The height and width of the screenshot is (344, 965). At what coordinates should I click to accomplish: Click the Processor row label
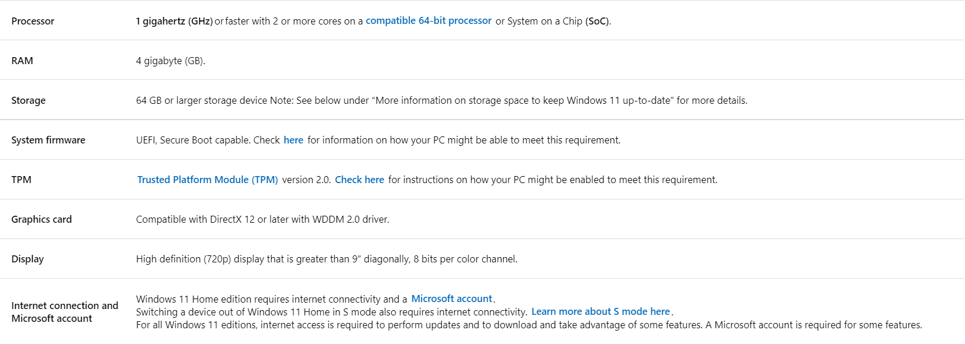33,21
